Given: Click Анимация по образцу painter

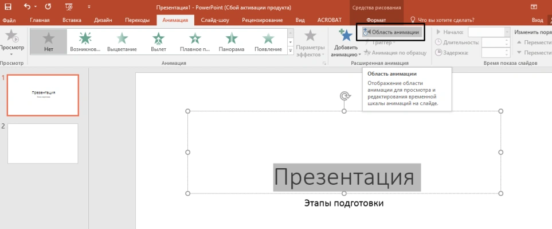Looking at the screenshot, I should click(x=395, y=53).
